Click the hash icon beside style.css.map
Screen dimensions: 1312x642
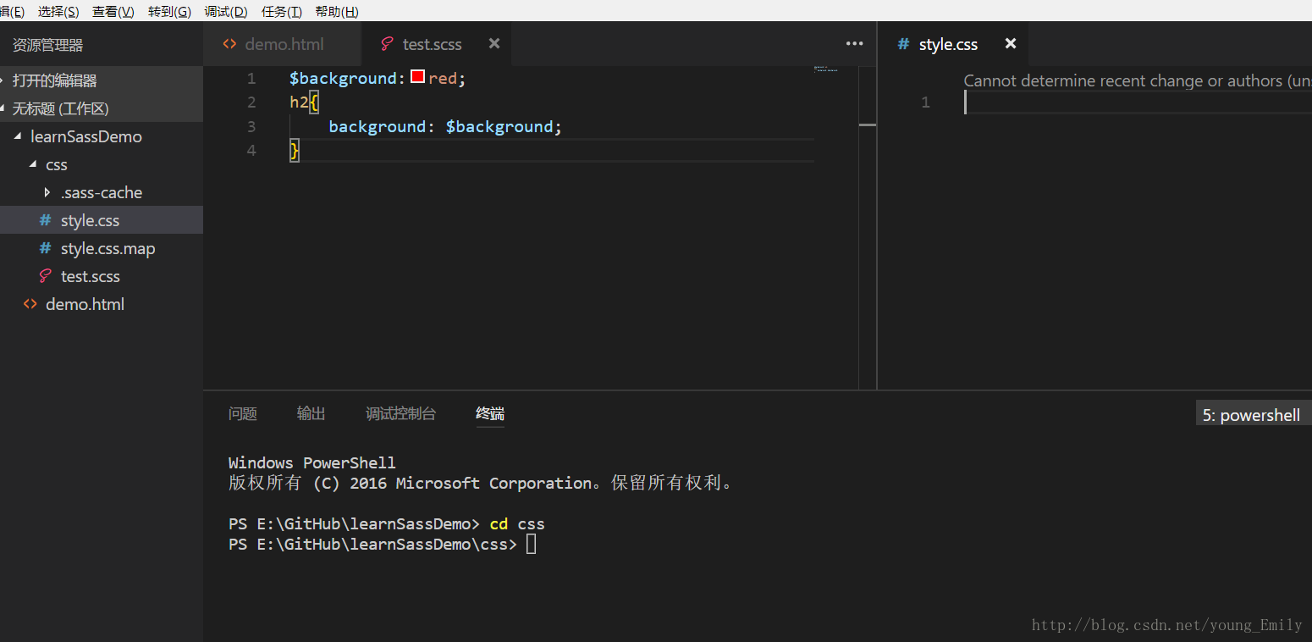[46, 248]
